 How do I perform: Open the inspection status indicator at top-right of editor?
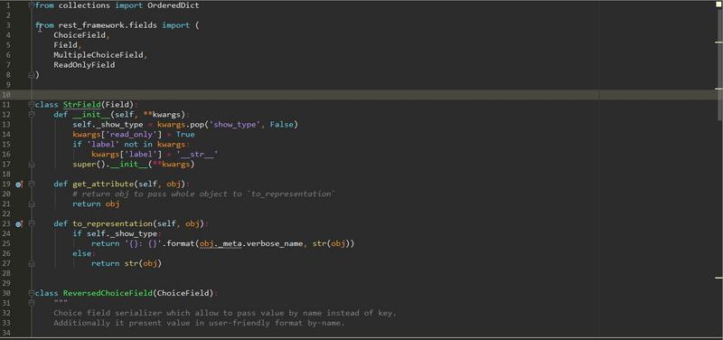[x=718, y=5]
